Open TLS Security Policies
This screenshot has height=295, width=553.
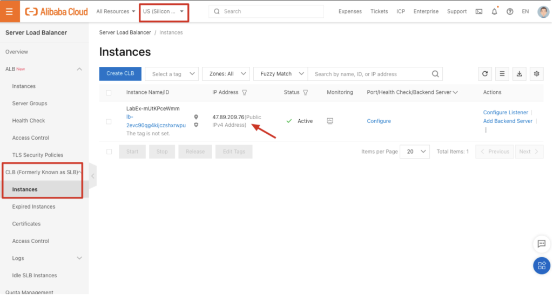click(38, 155)
